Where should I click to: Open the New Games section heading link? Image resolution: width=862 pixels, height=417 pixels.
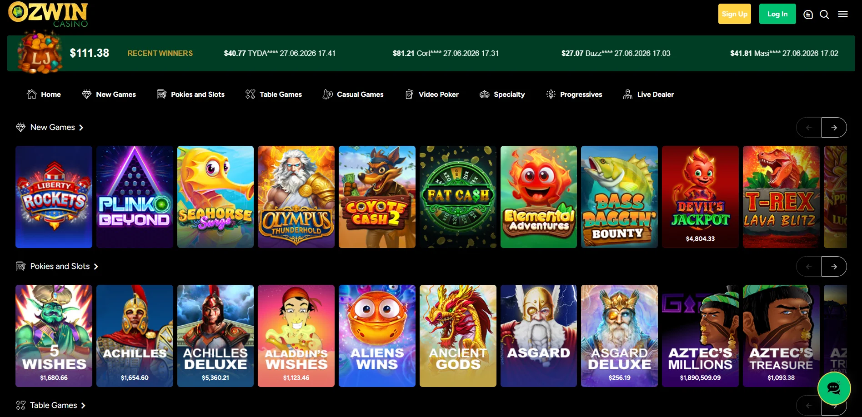coord(53,127)
